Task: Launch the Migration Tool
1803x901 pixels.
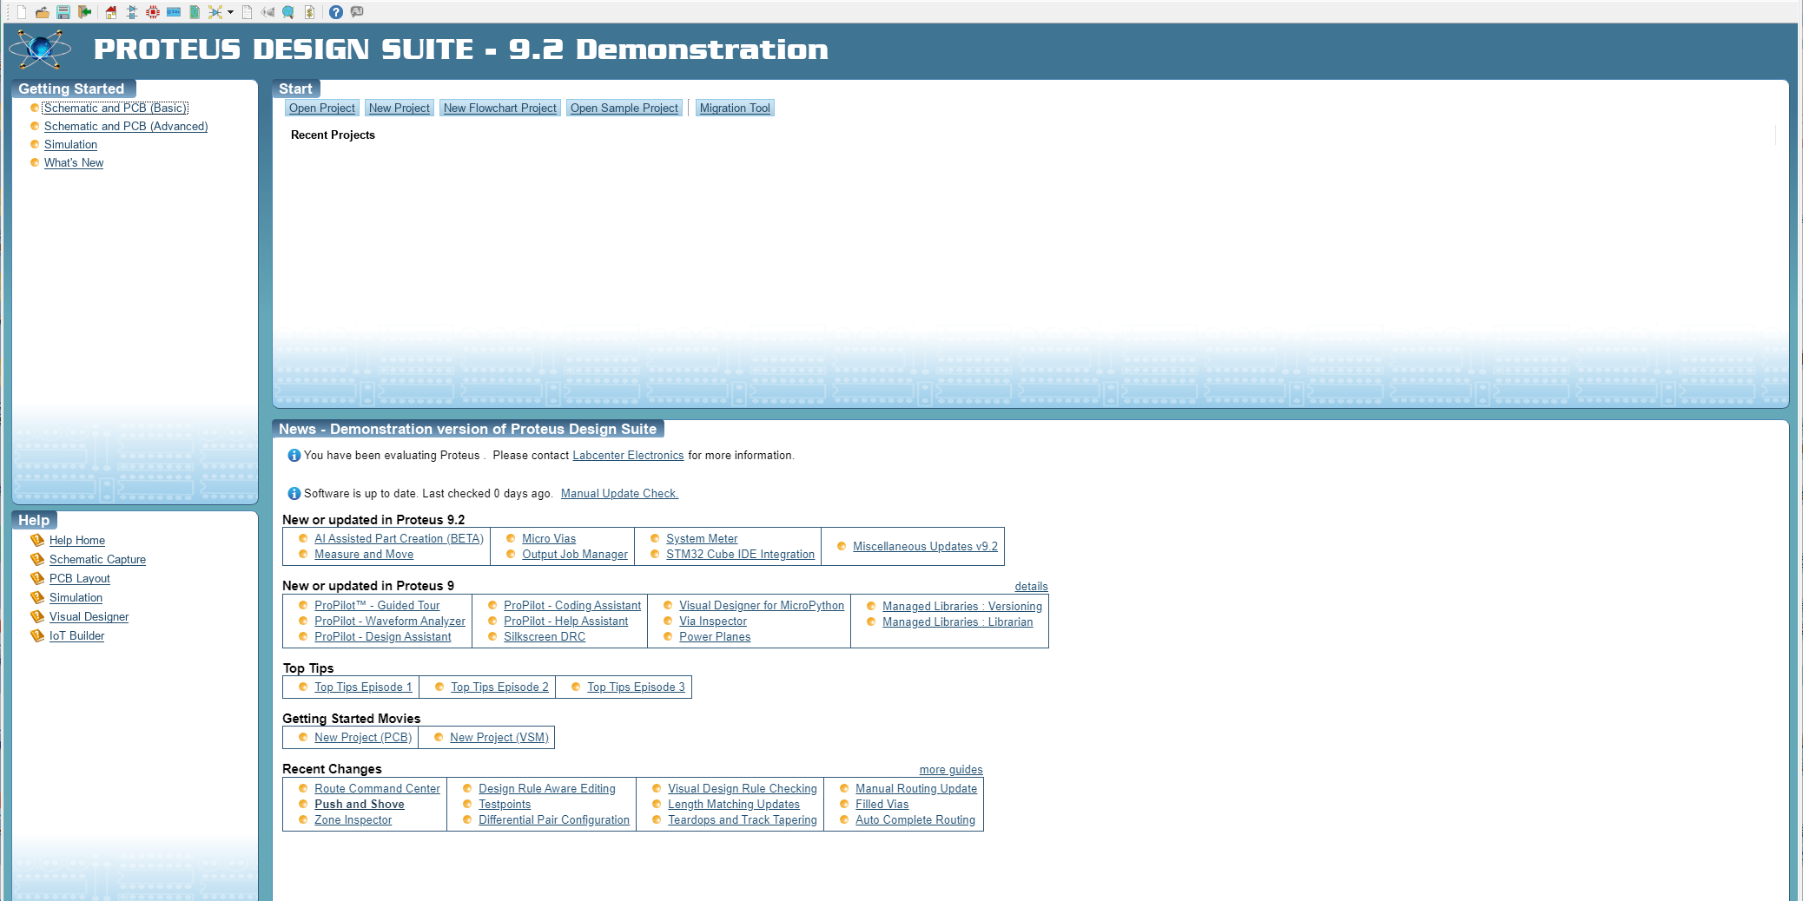Action: click(735, 108)
